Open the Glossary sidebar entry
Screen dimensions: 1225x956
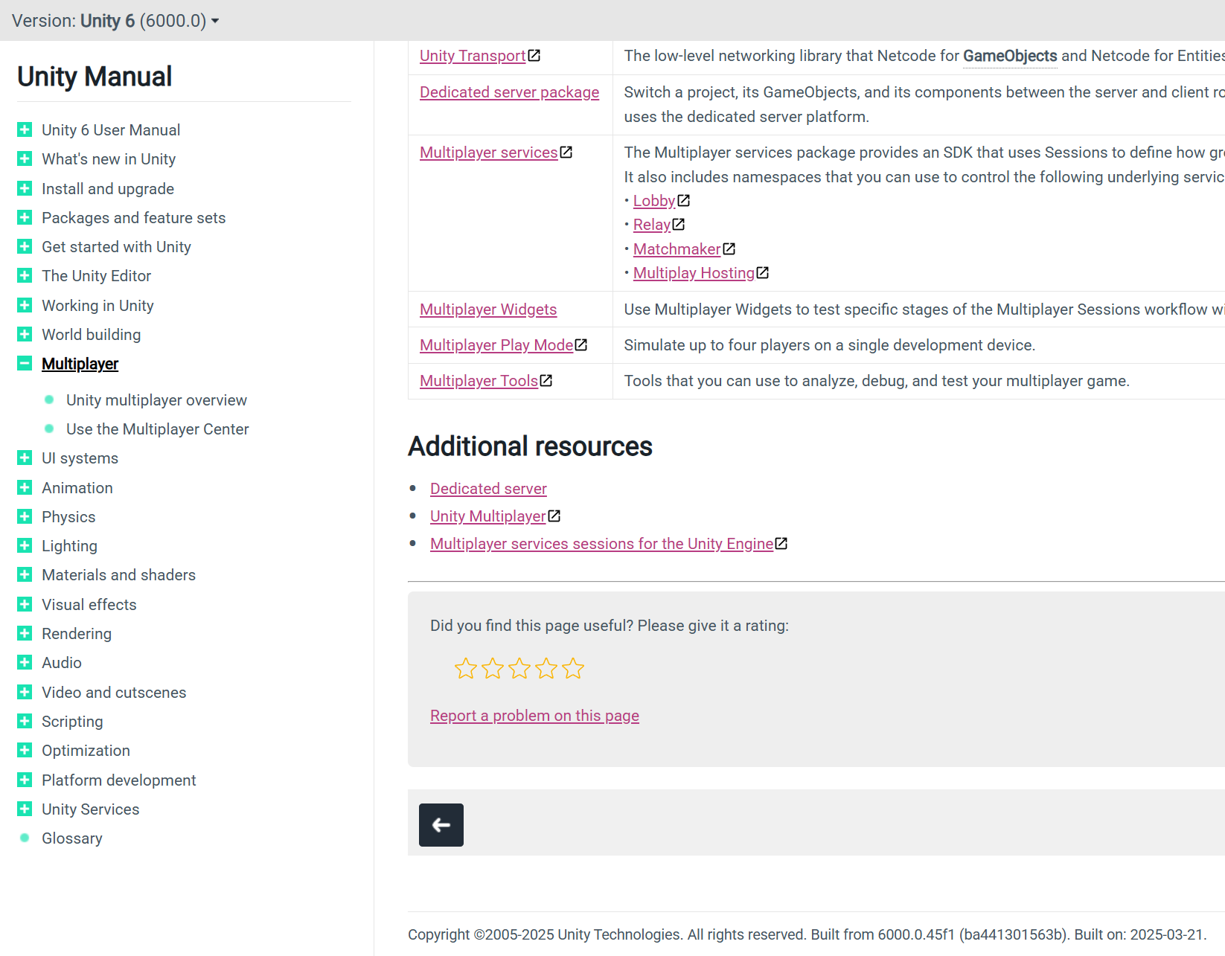tap(72, 838)
